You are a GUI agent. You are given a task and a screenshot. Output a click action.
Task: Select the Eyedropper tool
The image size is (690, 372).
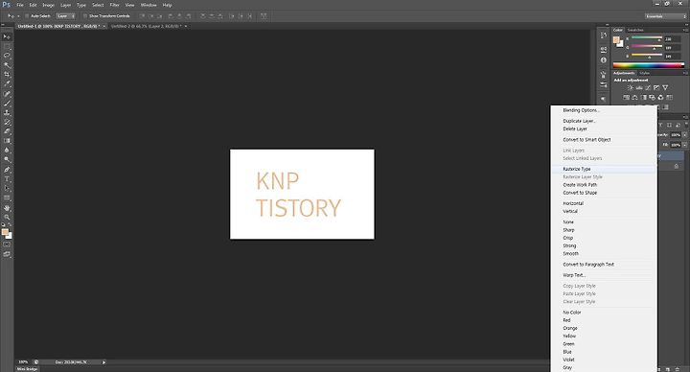pyautogui.click(x=7, y=84)
